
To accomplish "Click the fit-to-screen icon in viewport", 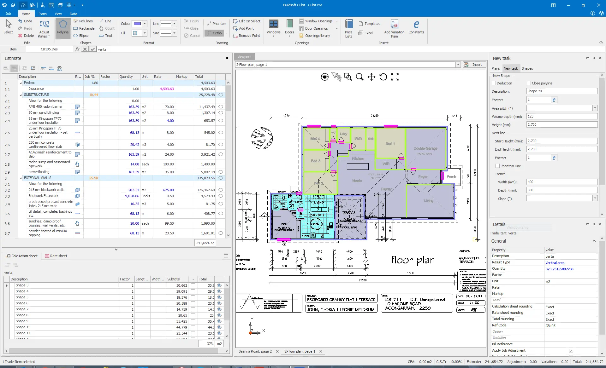I will tap(395, 77).
